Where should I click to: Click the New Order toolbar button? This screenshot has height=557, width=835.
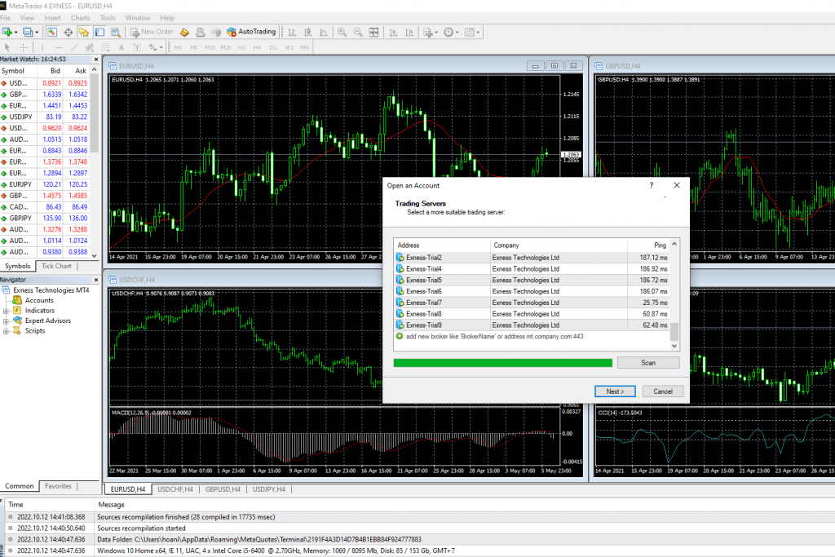pyautogui.click(x=152, y=32)
